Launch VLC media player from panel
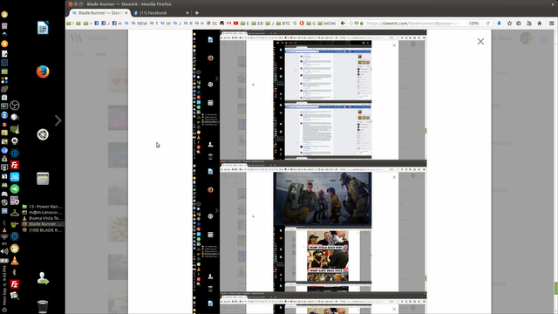558x314 pixels. tap(15, 261)
